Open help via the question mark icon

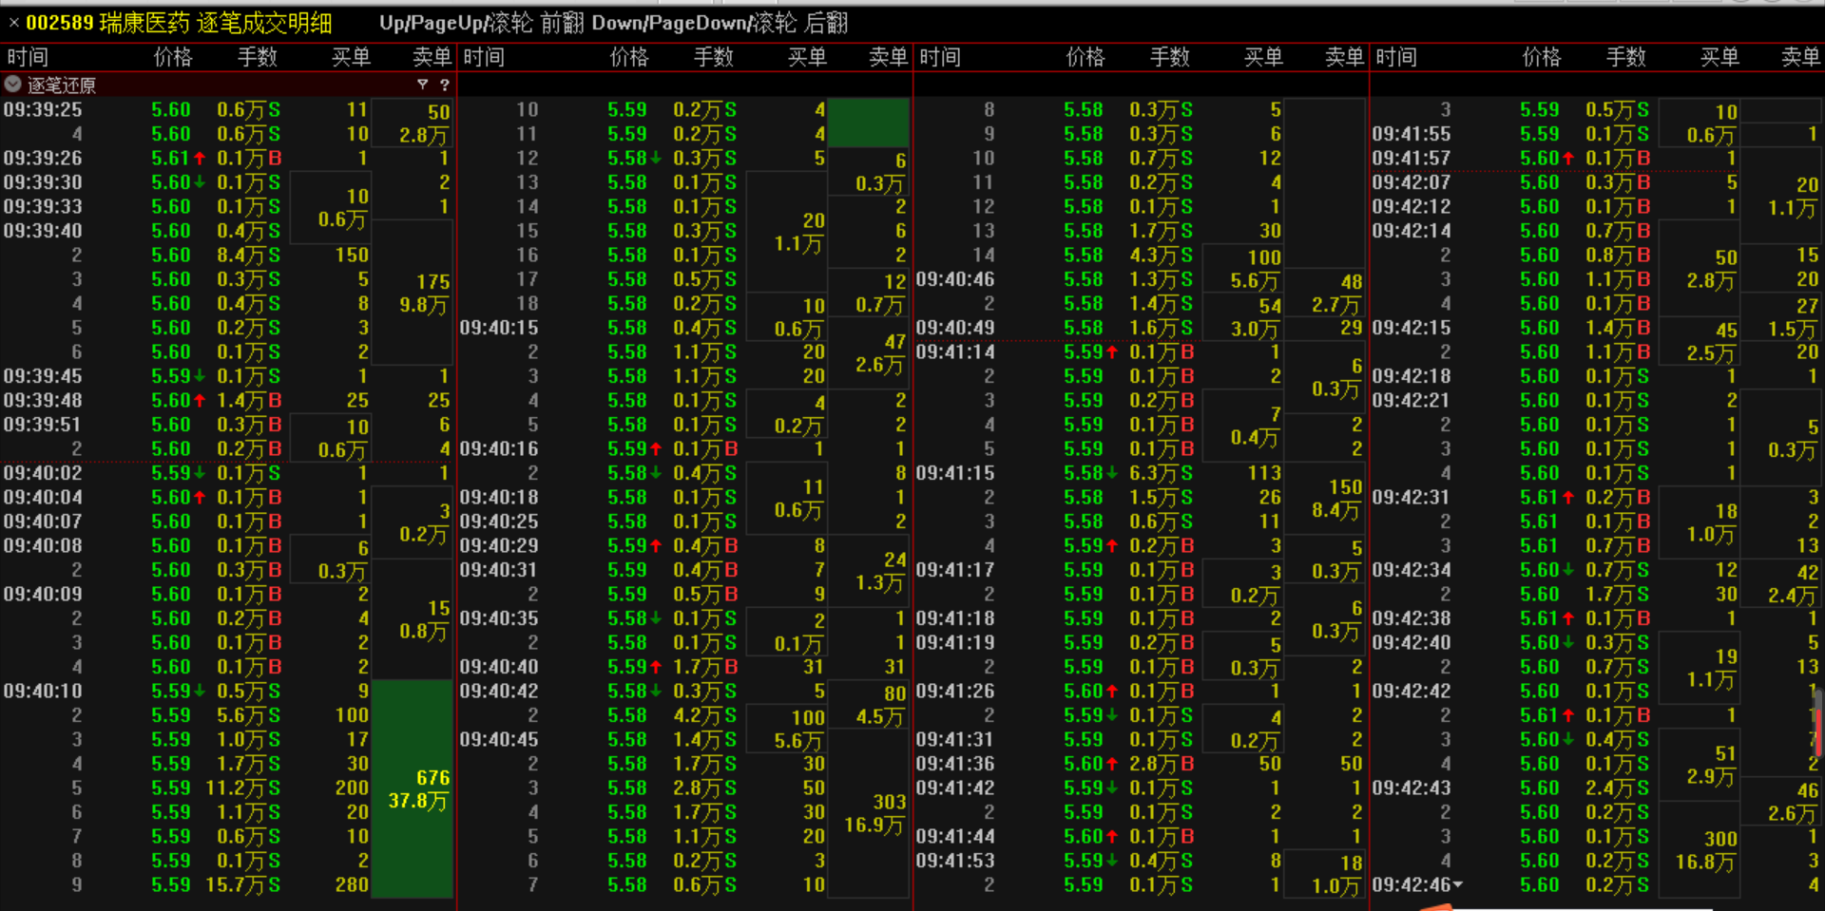tap(444, 85)
